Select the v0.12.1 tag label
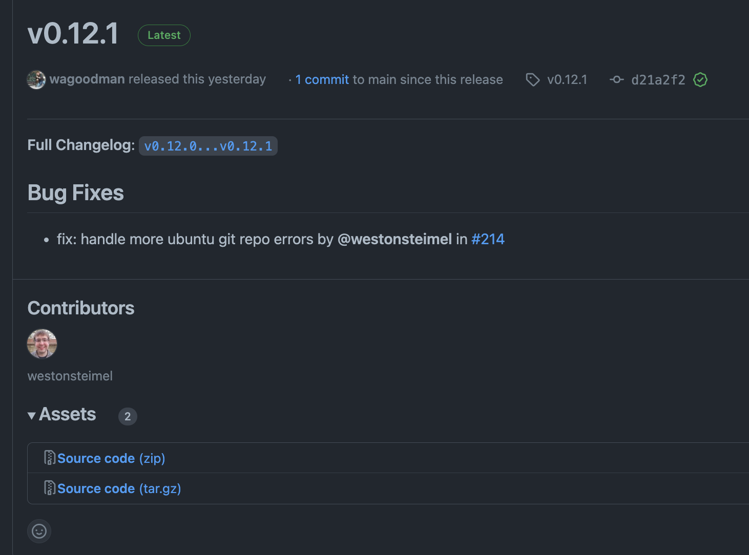This screenshot has height=555, width=749. [x=567, y=80]
